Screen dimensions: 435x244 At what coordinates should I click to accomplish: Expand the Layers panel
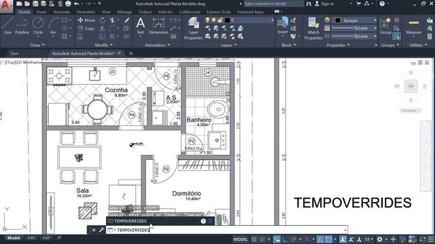(228, 45)
